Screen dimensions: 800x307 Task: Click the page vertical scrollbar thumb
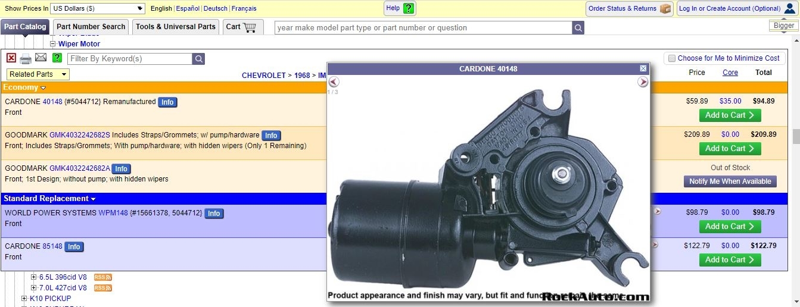point(796,136)
